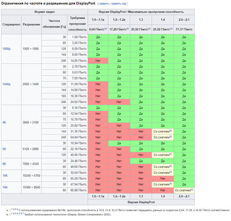The width and height of the screenshot is (231, 221).
Task: Open footnote next to 4K 144 Hz "Со сжатием"
Action: coord(170,131)
